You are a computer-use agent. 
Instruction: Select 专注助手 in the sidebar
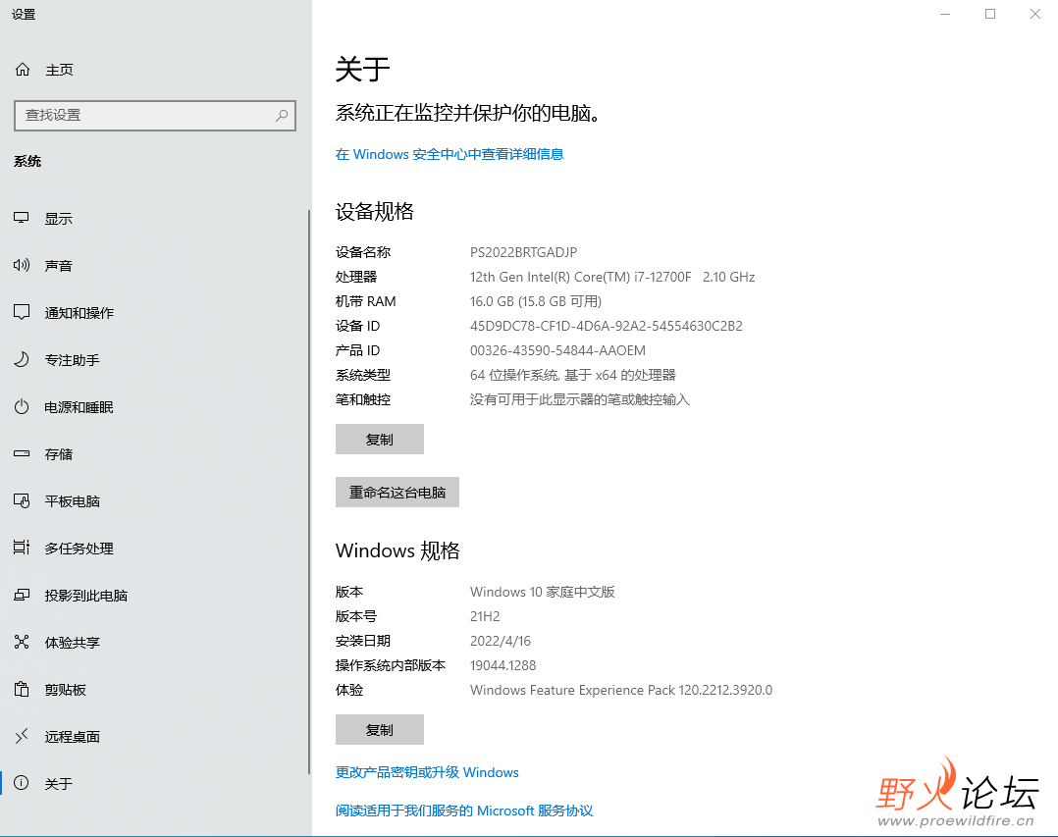pos(154,360)
